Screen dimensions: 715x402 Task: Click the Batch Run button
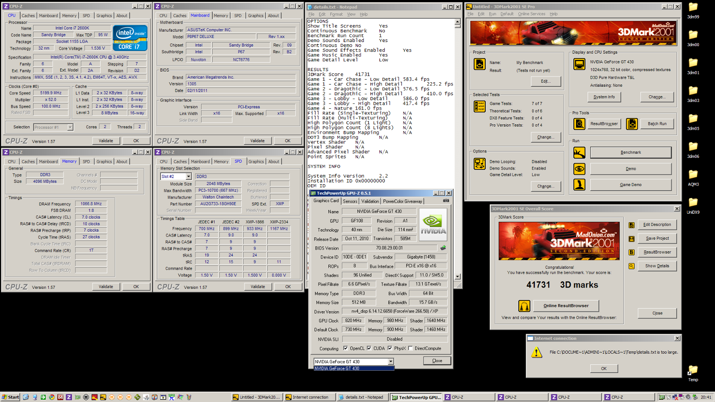pos(657,124)
